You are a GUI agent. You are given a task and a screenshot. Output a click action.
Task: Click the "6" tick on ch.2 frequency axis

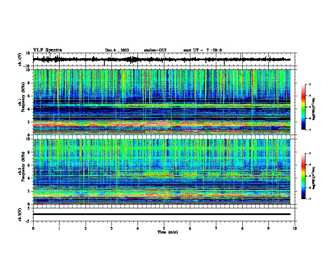tap(29, 165)
